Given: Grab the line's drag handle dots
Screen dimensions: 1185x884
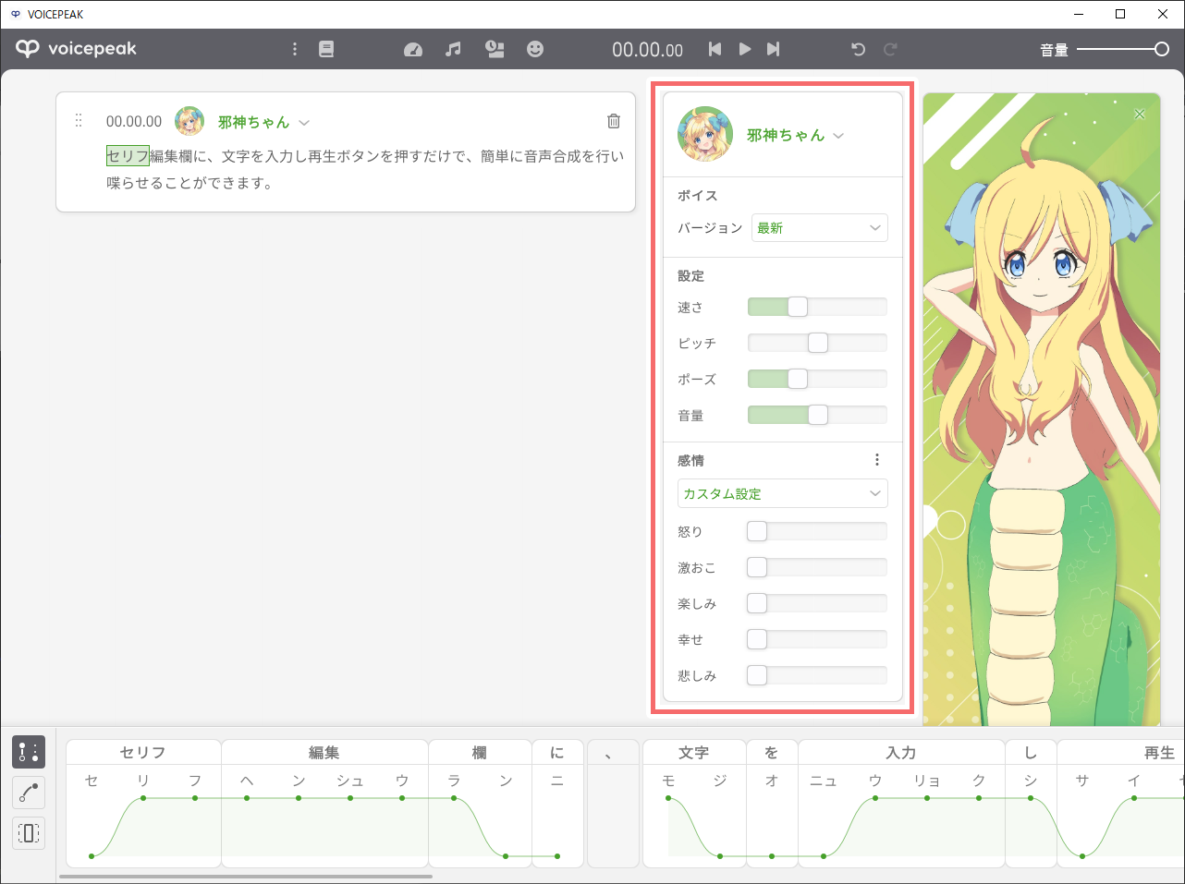Looking at the screenshot, I should tap(79, 121).
